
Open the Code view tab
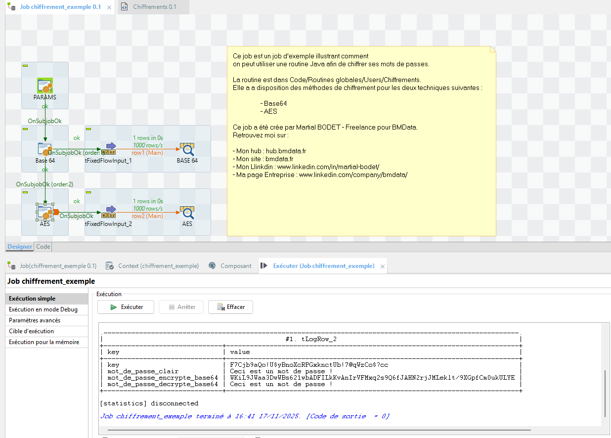(43, 246)
